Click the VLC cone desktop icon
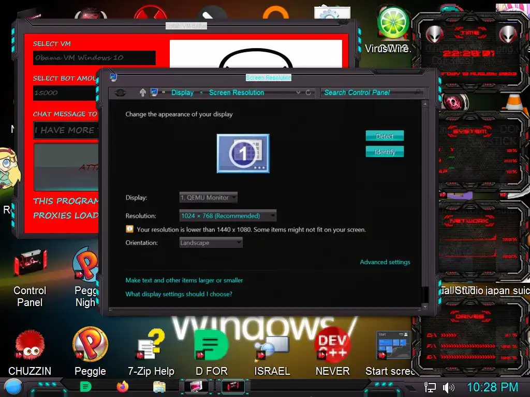The width and height of the screenshot is (530, 397). [x=514, y=102]
